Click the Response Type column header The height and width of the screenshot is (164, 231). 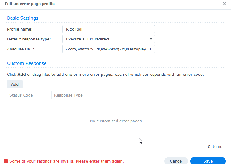click(68, 95)
